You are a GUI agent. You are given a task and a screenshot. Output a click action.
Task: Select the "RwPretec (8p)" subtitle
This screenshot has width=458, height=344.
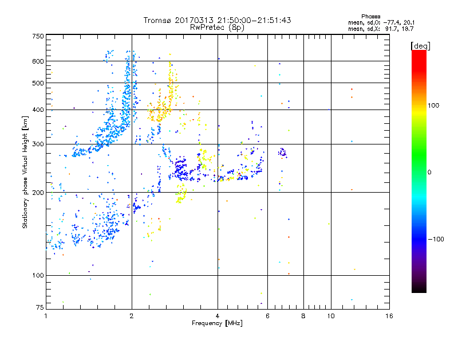pos(218,28)
